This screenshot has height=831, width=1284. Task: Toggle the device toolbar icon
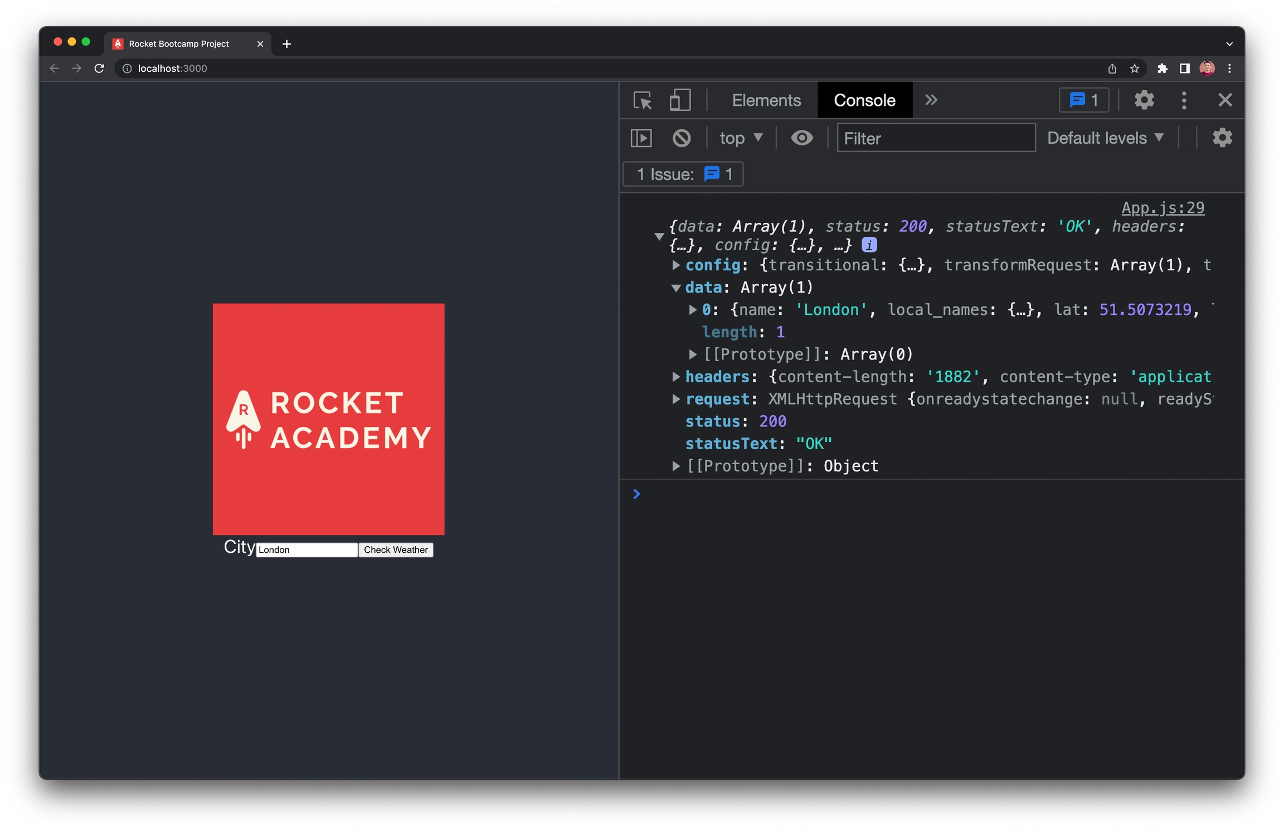pos(679,101)
